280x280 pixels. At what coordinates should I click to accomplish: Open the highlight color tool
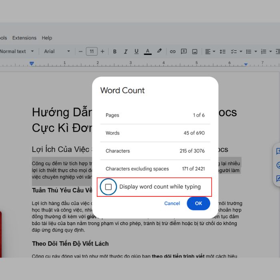pyautogui.click(x=159, y=51)
